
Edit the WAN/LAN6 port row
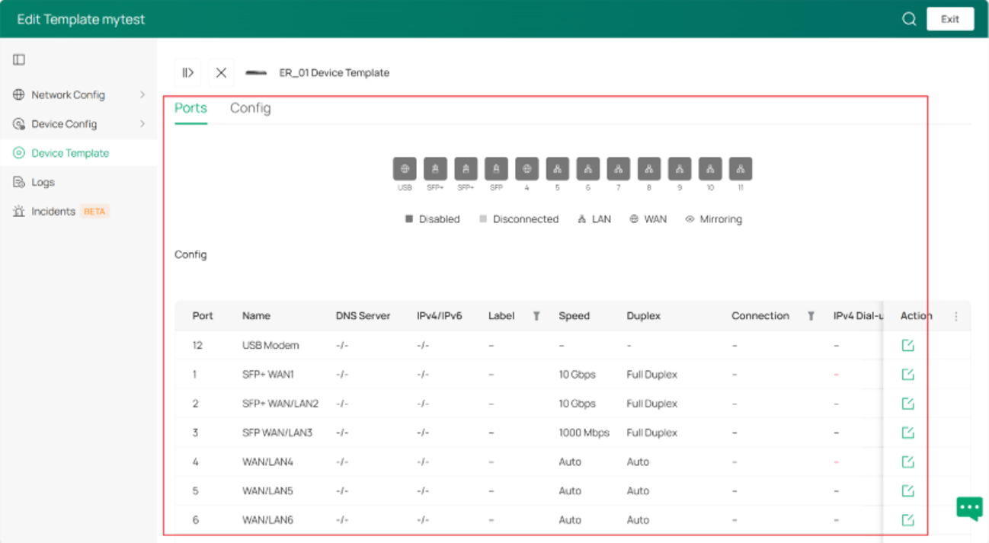[907, 520]
